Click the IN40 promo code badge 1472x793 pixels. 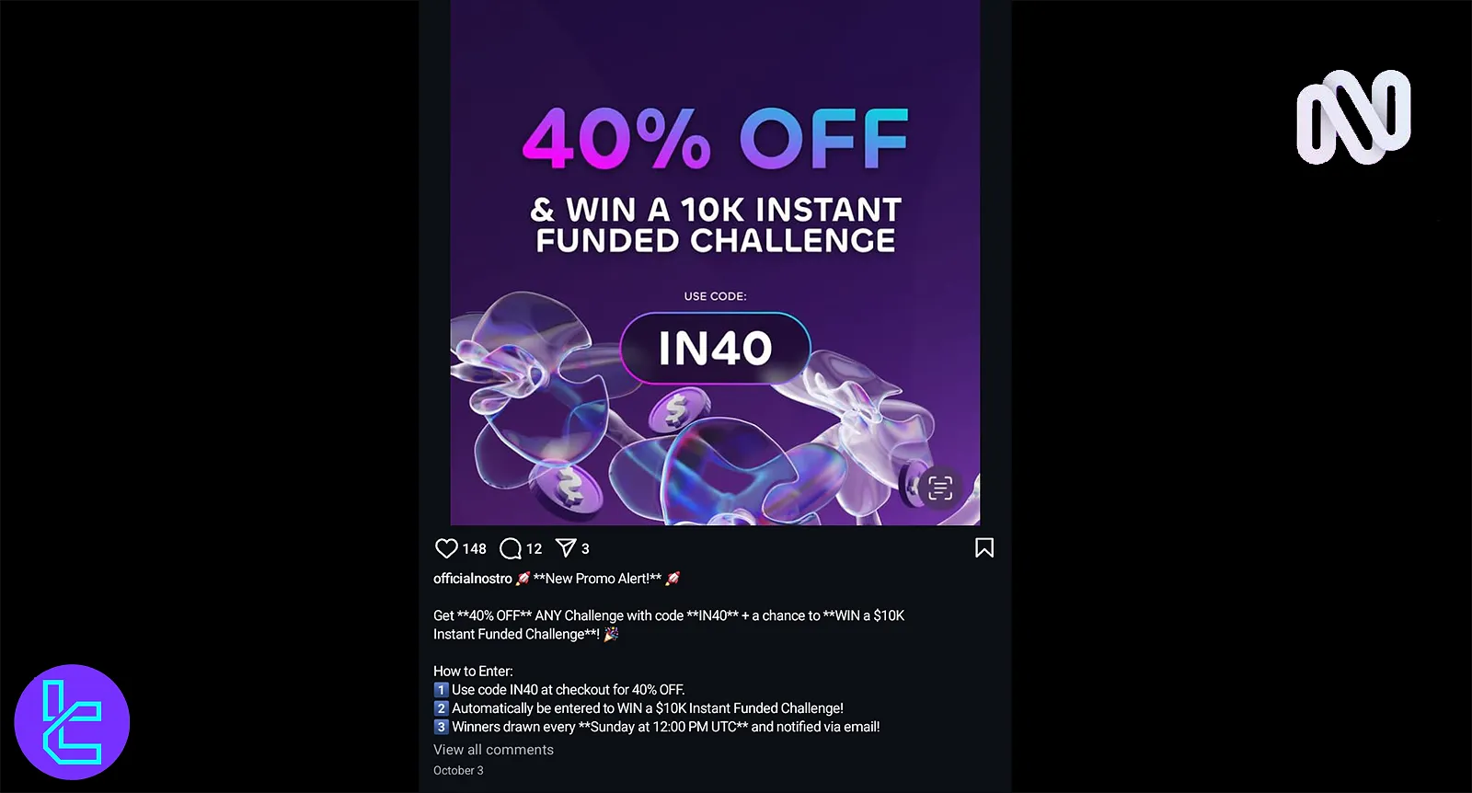point(715,348)
